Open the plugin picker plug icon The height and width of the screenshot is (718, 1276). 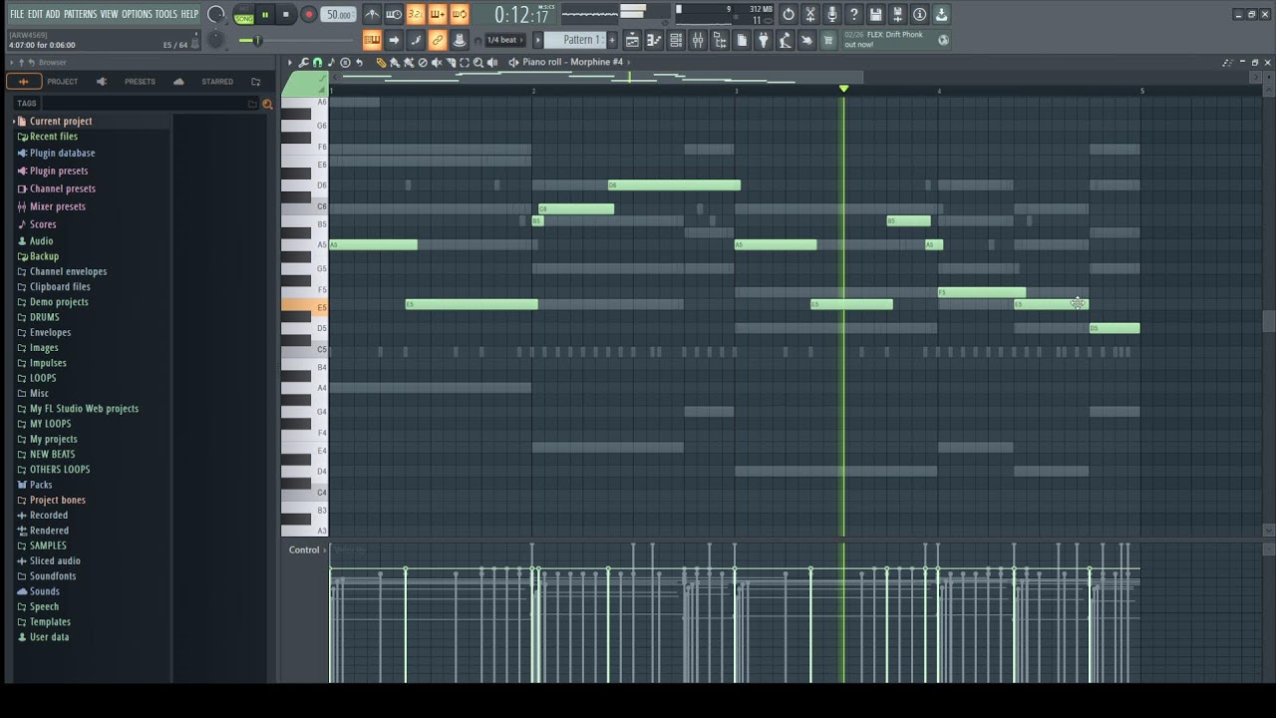click(764, 40)
